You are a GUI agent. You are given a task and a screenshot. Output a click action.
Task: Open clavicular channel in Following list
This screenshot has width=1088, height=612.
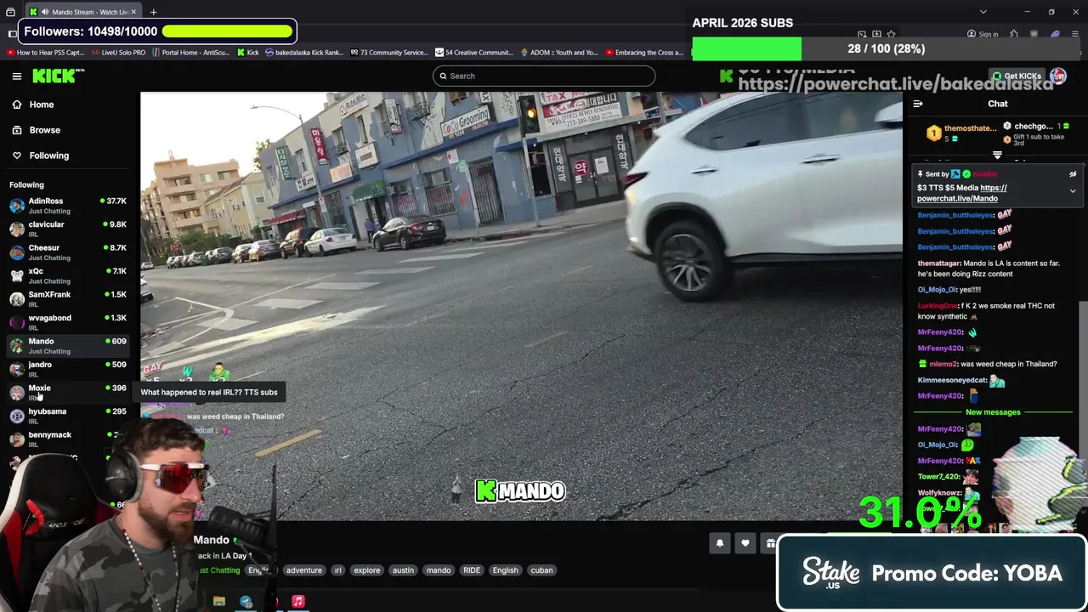pos(68,229)
